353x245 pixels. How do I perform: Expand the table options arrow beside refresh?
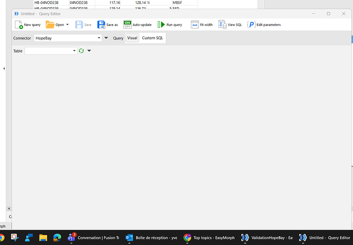pos(89,51)
